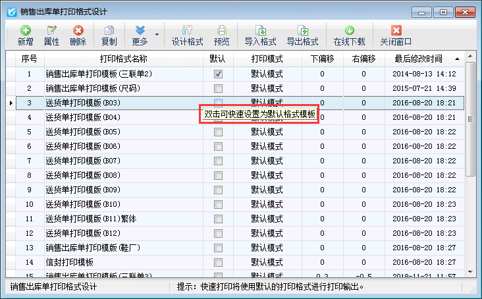Click the 打印模式 column header
Screen dimensions: 482x299
pyautogui.click(x=267, y=59)
